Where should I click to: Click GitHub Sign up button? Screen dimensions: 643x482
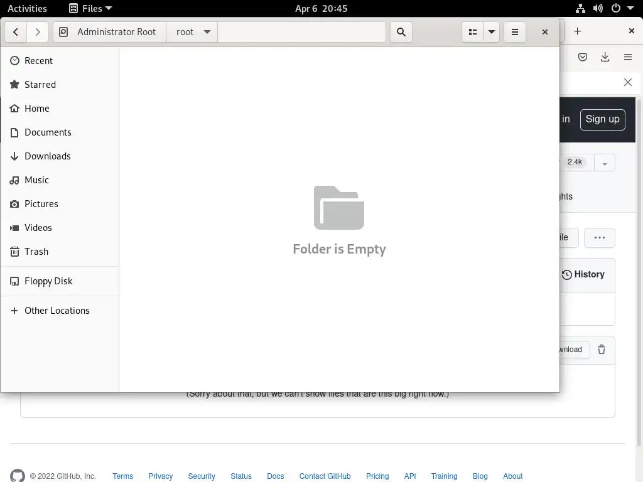point(602,119)
